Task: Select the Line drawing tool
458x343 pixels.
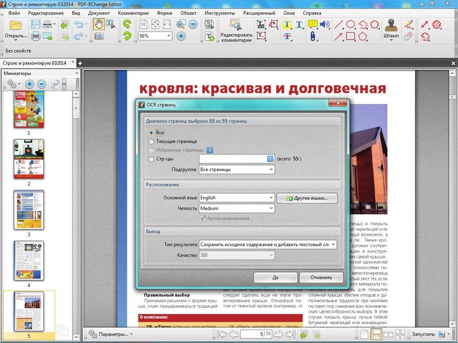Action: coord(339,24)
